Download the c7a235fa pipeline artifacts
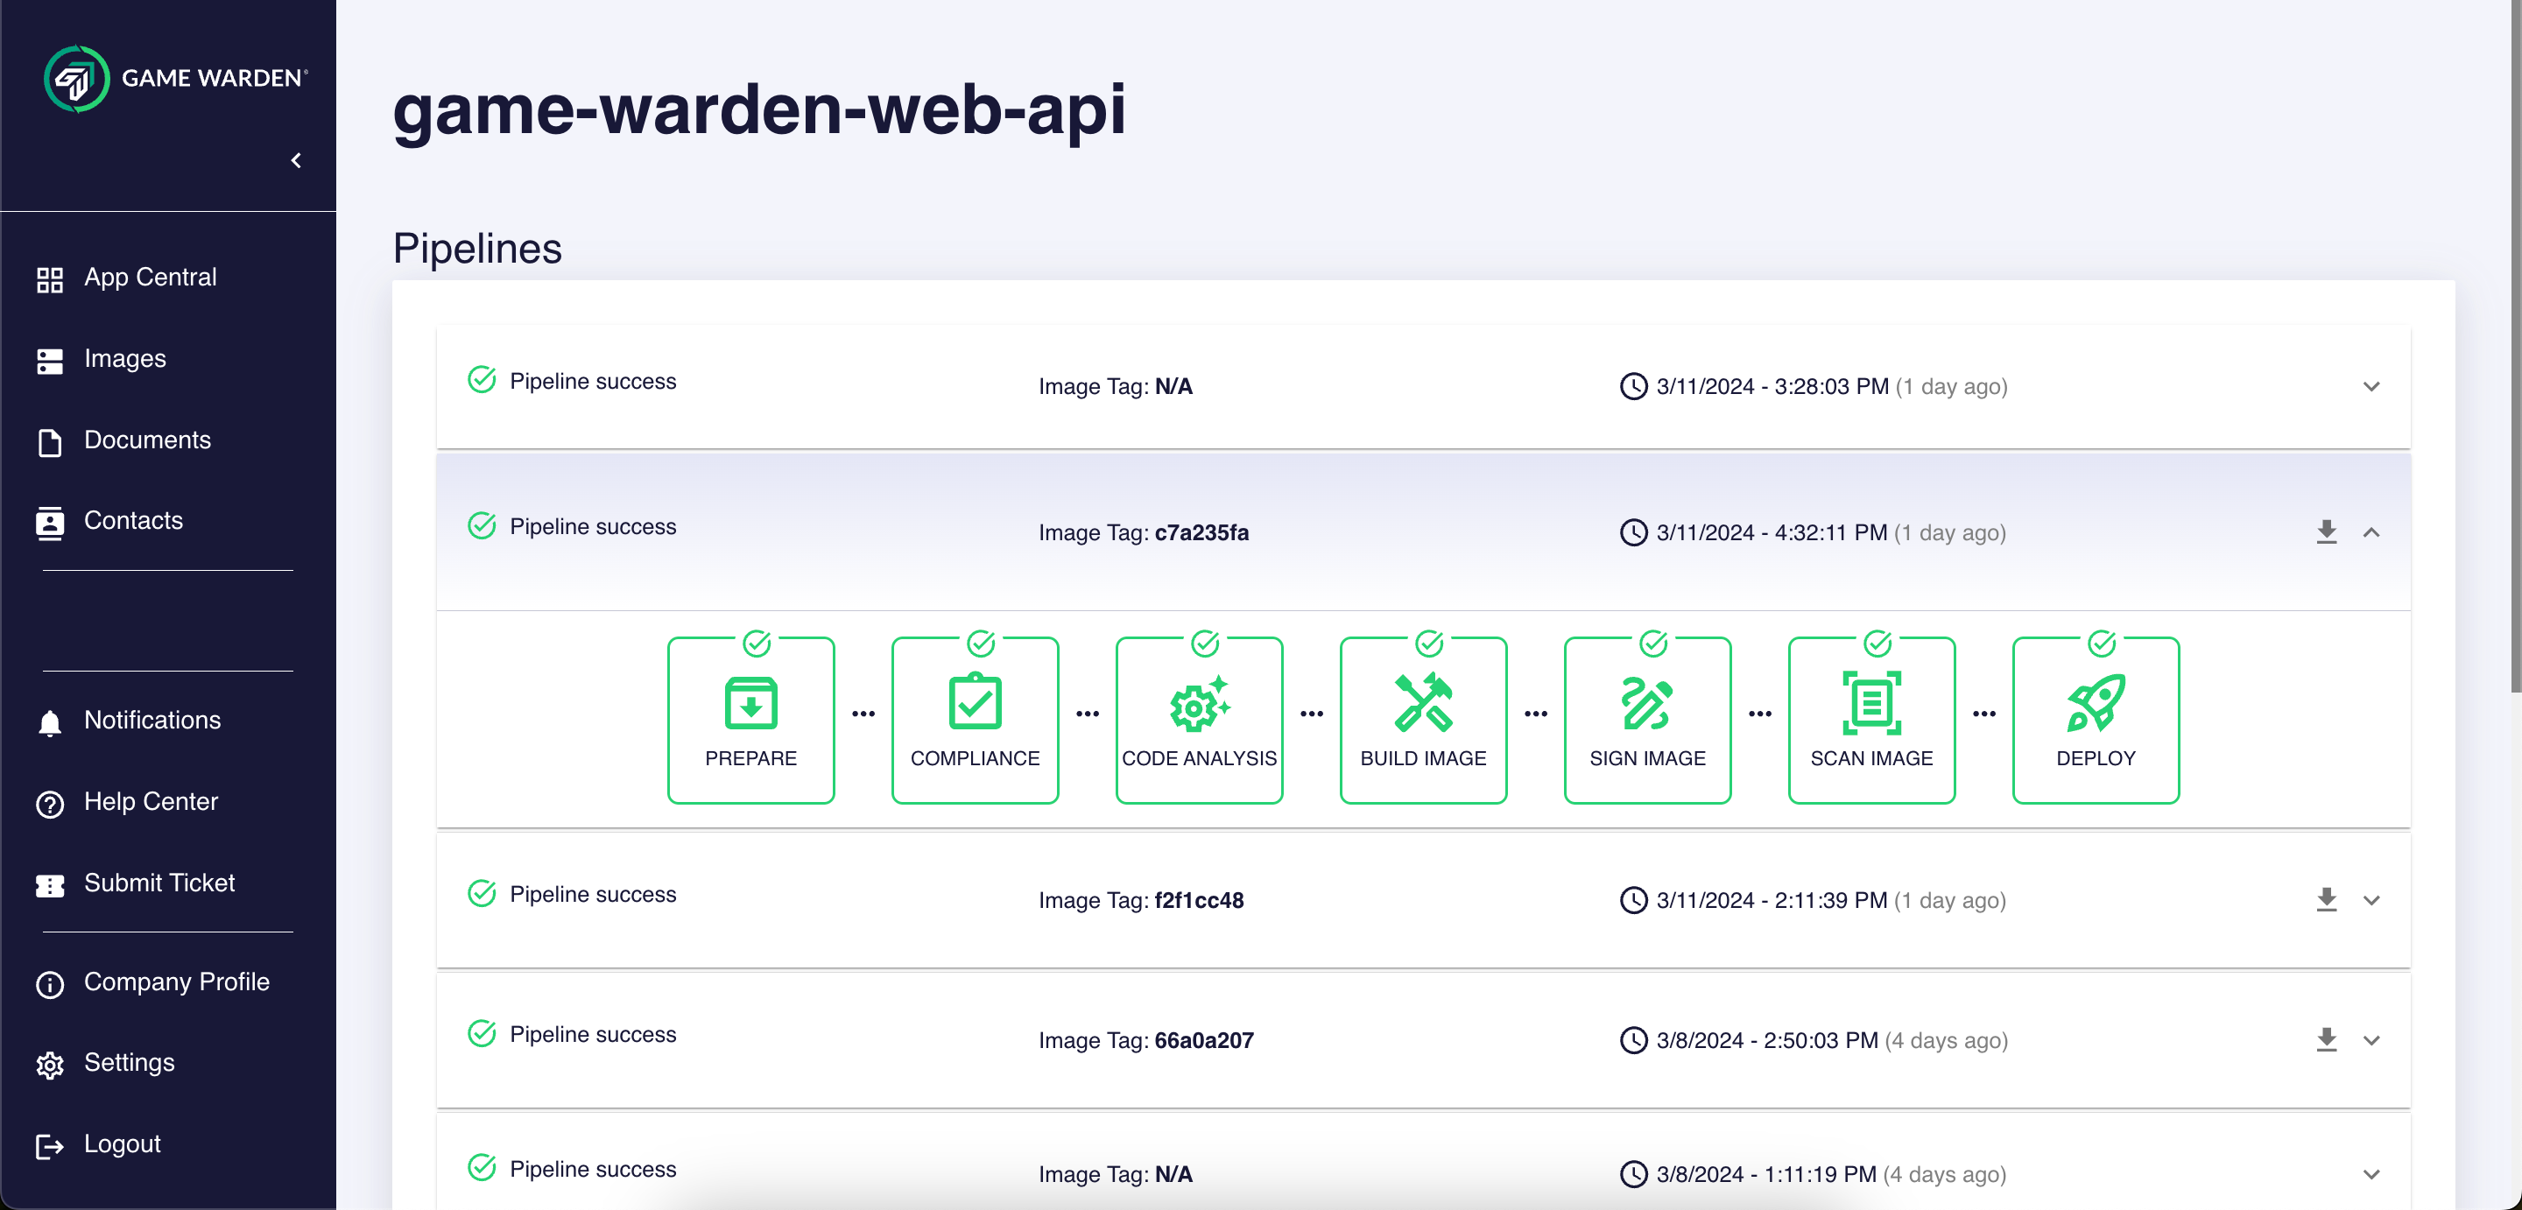 pos(2328,531)
